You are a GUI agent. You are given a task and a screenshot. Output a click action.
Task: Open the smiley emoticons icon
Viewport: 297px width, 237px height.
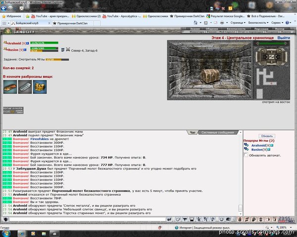point(221,219)
